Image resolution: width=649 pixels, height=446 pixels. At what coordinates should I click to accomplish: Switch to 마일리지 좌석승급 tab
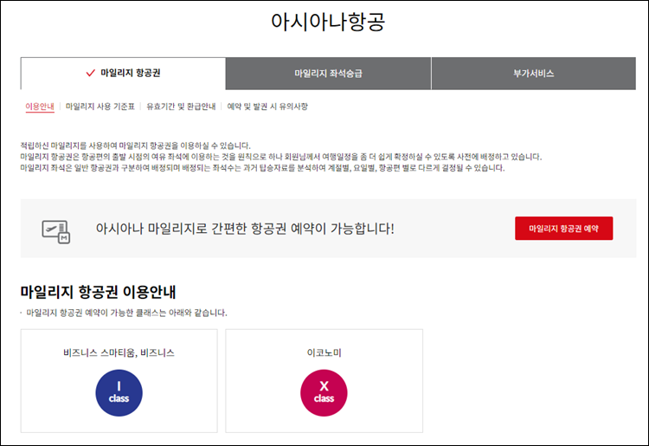click(328, 74)
